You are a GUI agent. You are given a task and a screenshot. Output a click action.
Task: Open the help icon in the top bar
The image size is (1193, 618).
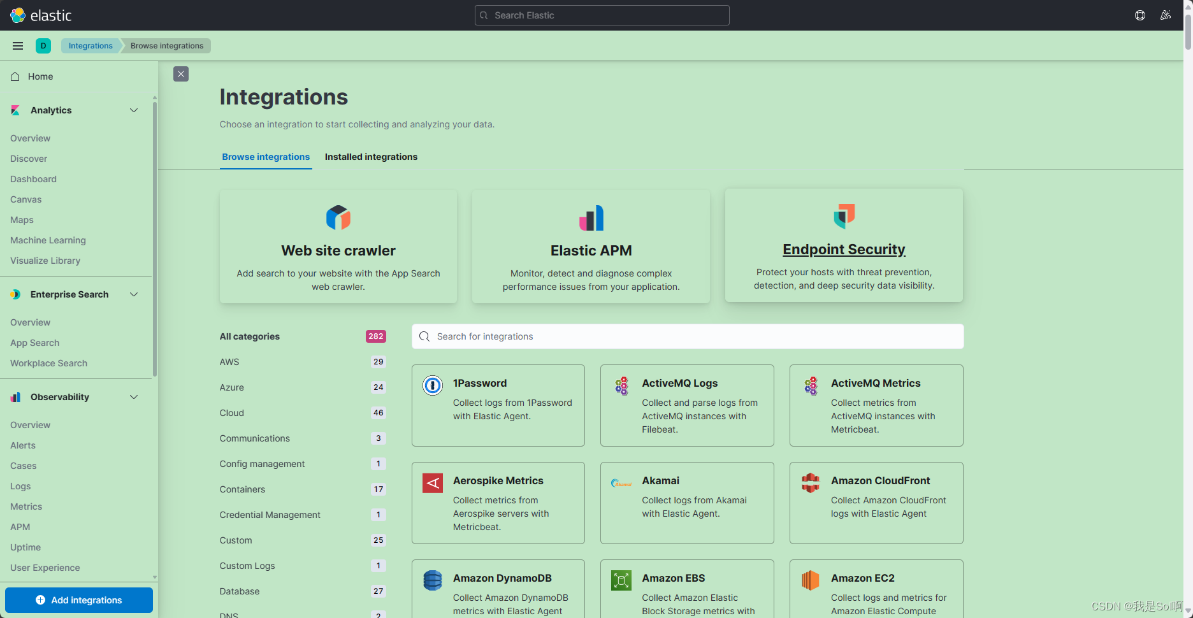(x=1140, y=15)
